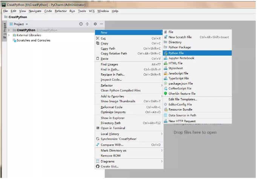The image size is (258, 179).
Task: Click the Create Gist GitHub icon
Action: [x=98, y=166]
